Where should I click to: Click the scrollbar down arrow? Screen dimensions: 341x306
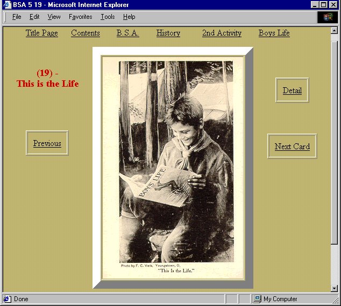[x=334, y=289]
